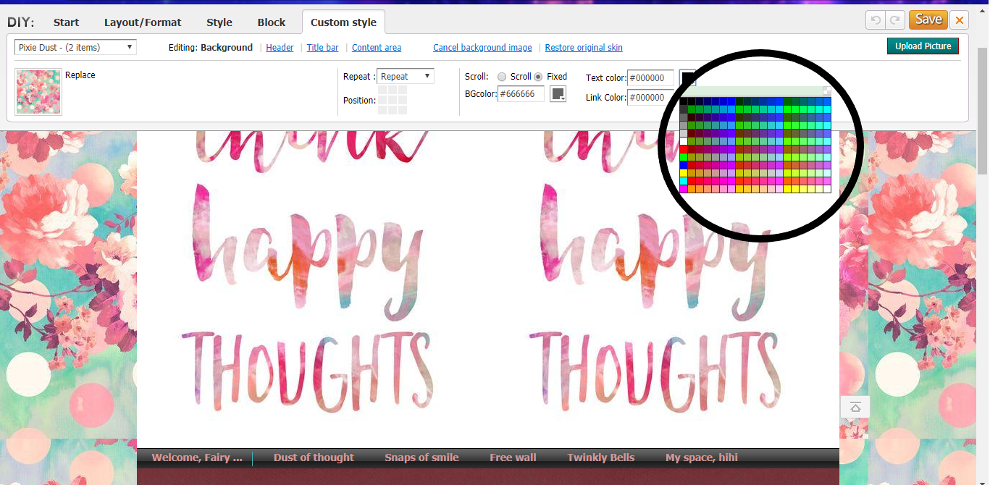Viewport: 990px width, 485px height.
Task: Click Cancel background image link
Action: click(x=482, y=48)
